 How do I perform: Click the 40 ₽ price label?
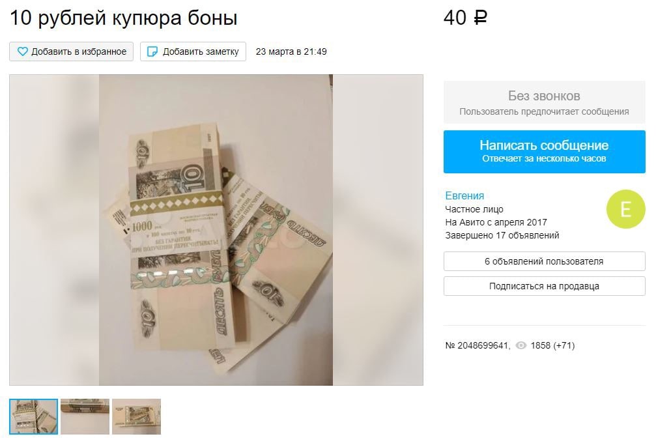click(x=465, y=18)
